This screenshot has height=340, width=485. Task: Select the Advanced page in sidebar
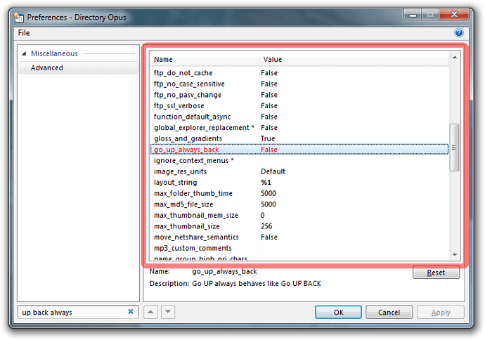click(78, 67)
